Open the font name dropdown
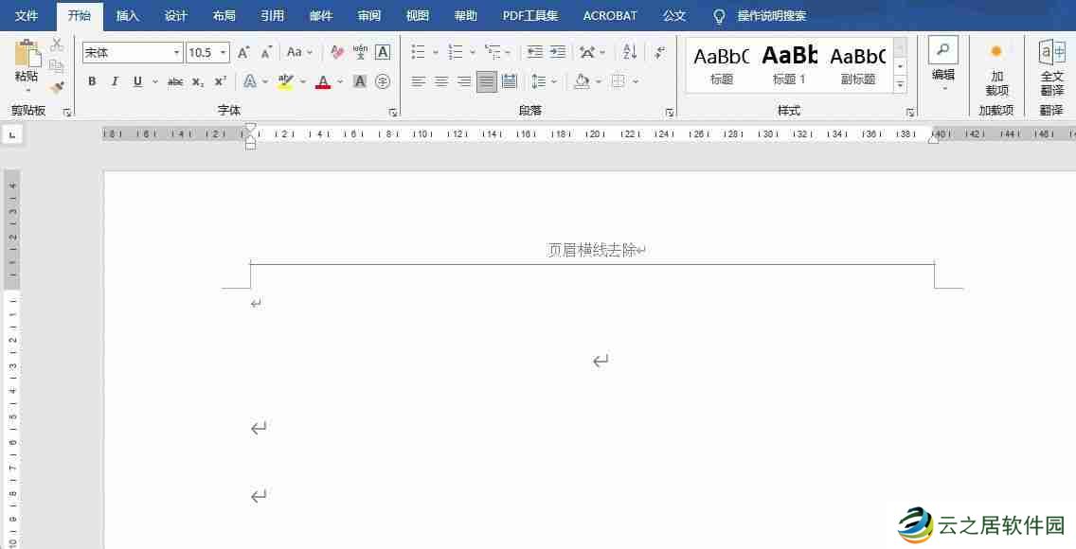The image size is (1076, 549). point(176,52)
